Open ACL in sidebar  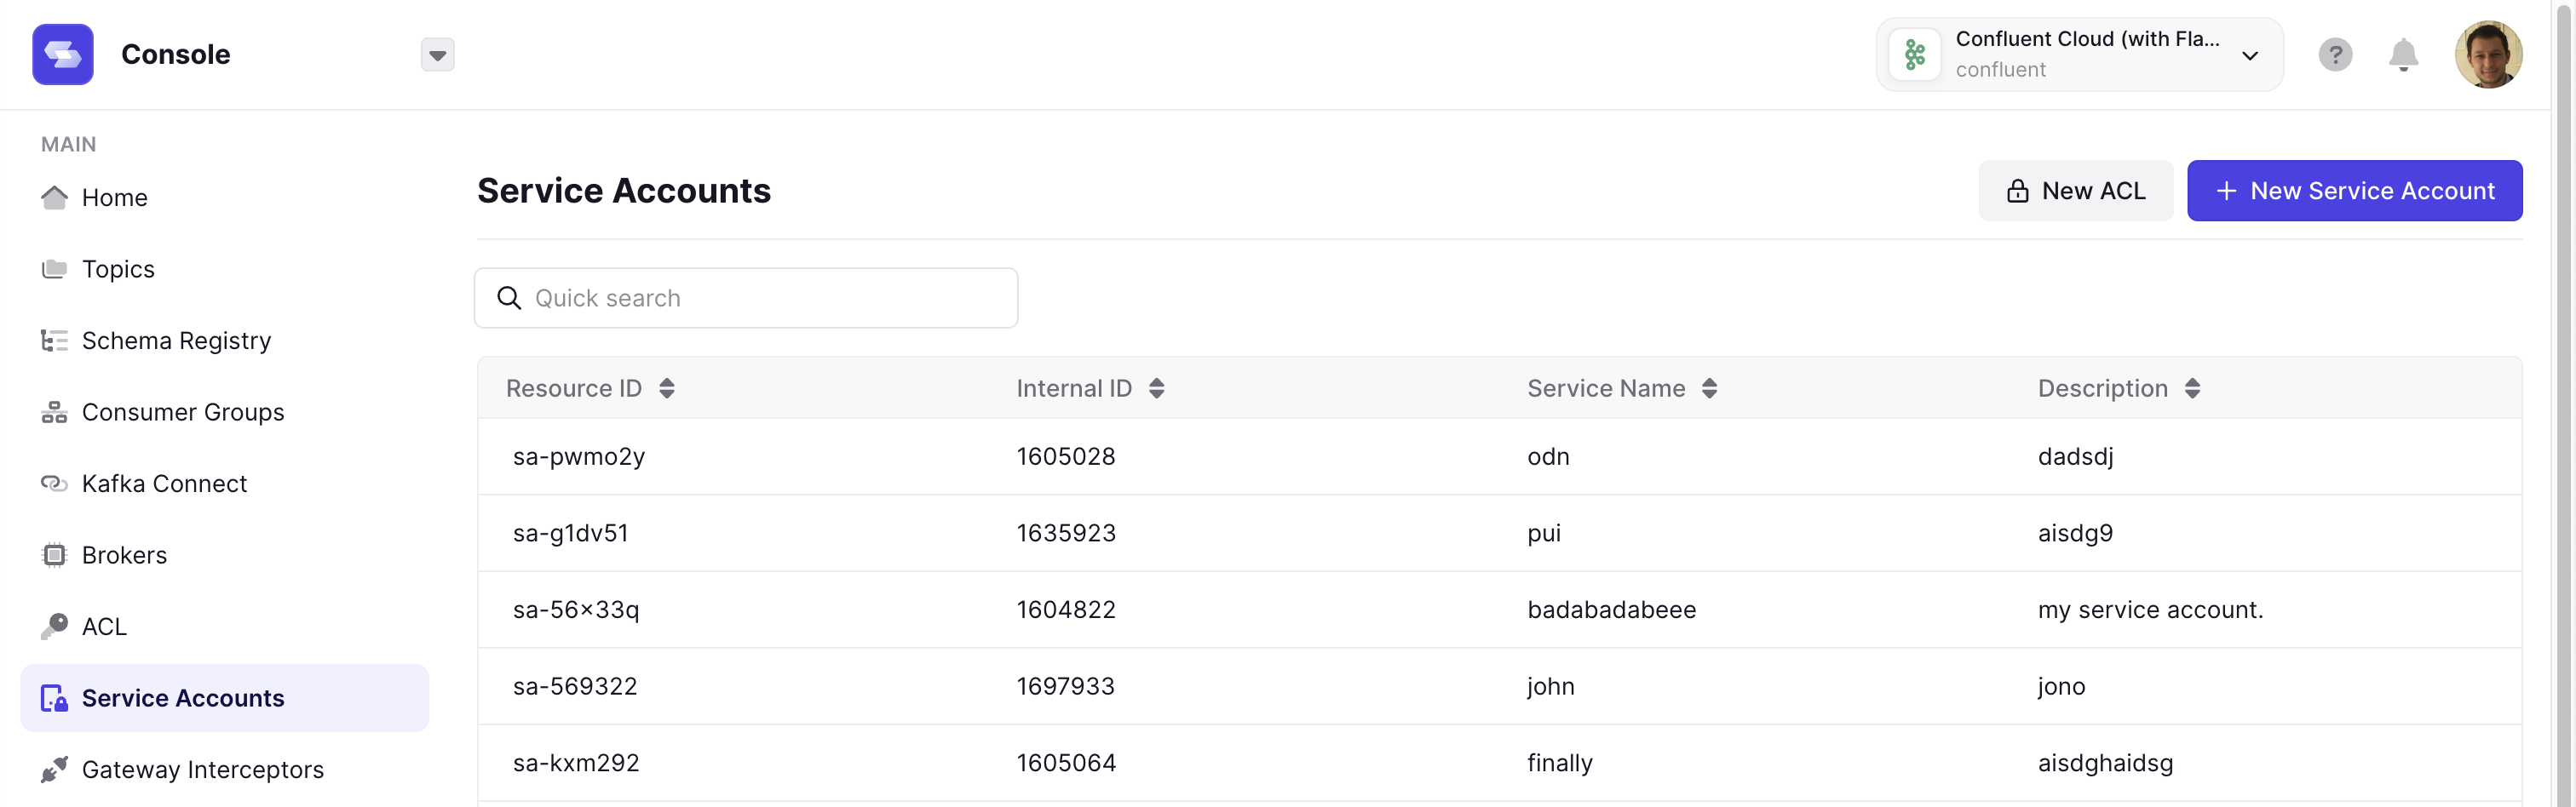coord(224,627)
